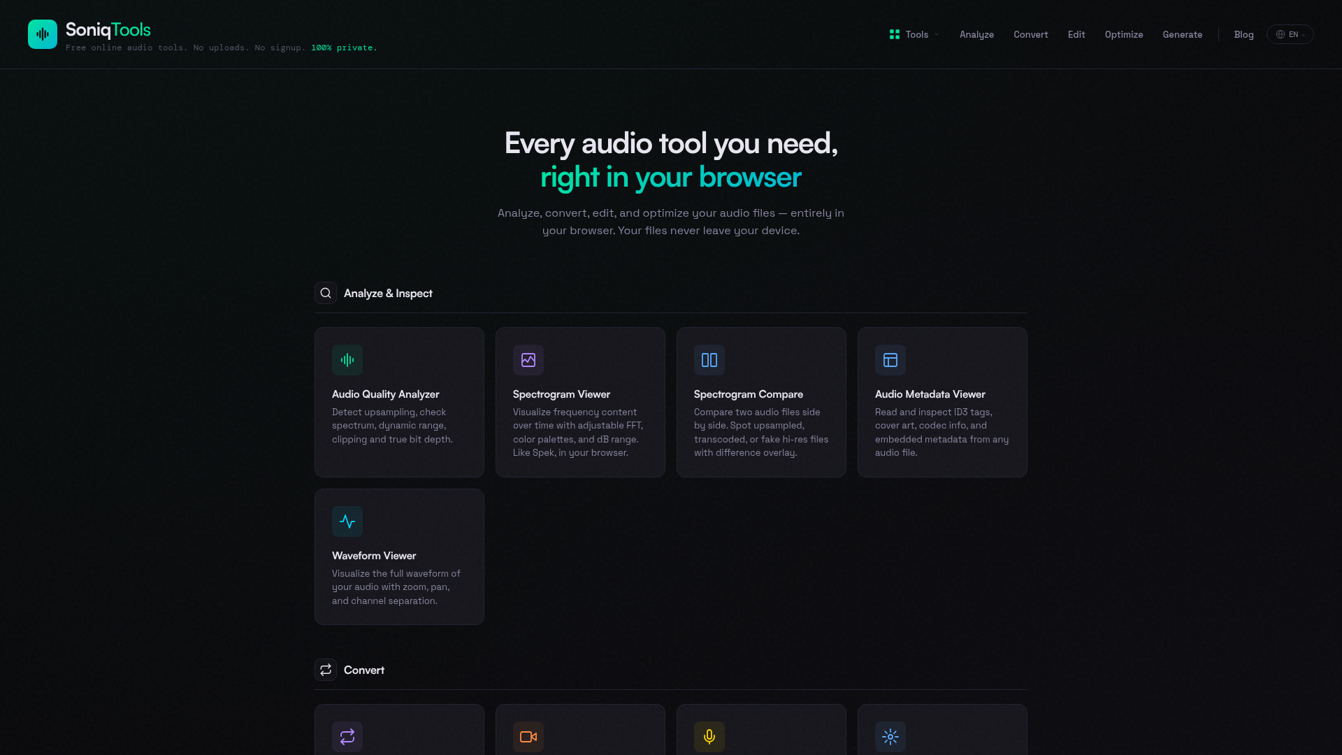The image size is (1342, 755).
Task: Click the orange video camera icon
Action: [x=528, y=736]
